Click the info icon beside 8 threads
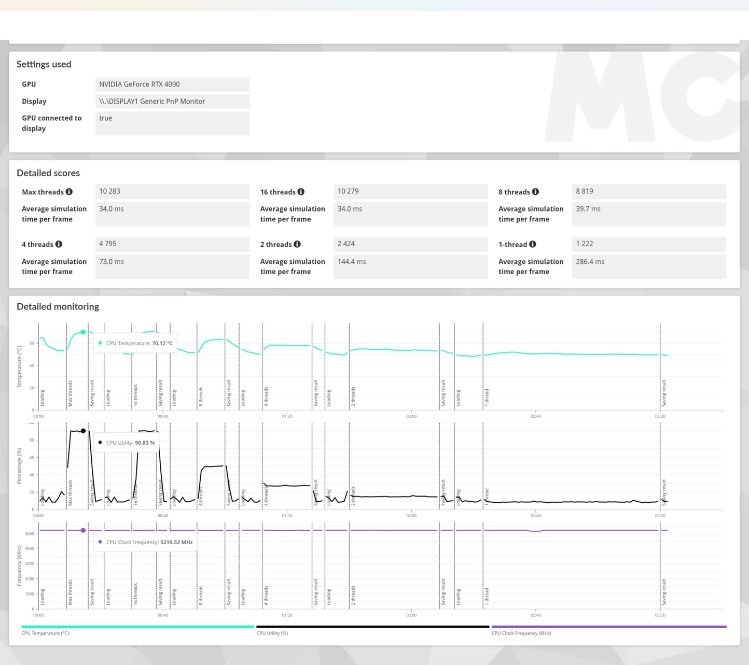This screenshot has height=665, width=749. point(535,192)
